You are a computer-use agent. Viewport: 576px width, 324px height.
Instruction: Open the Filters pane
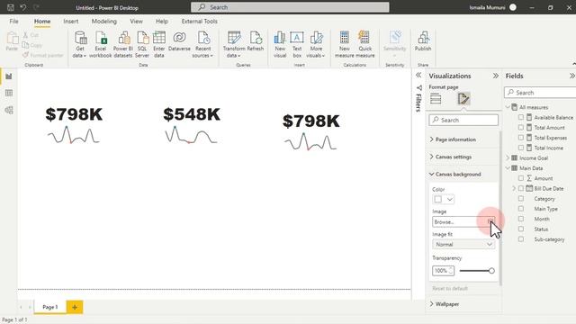coord(418,99)
